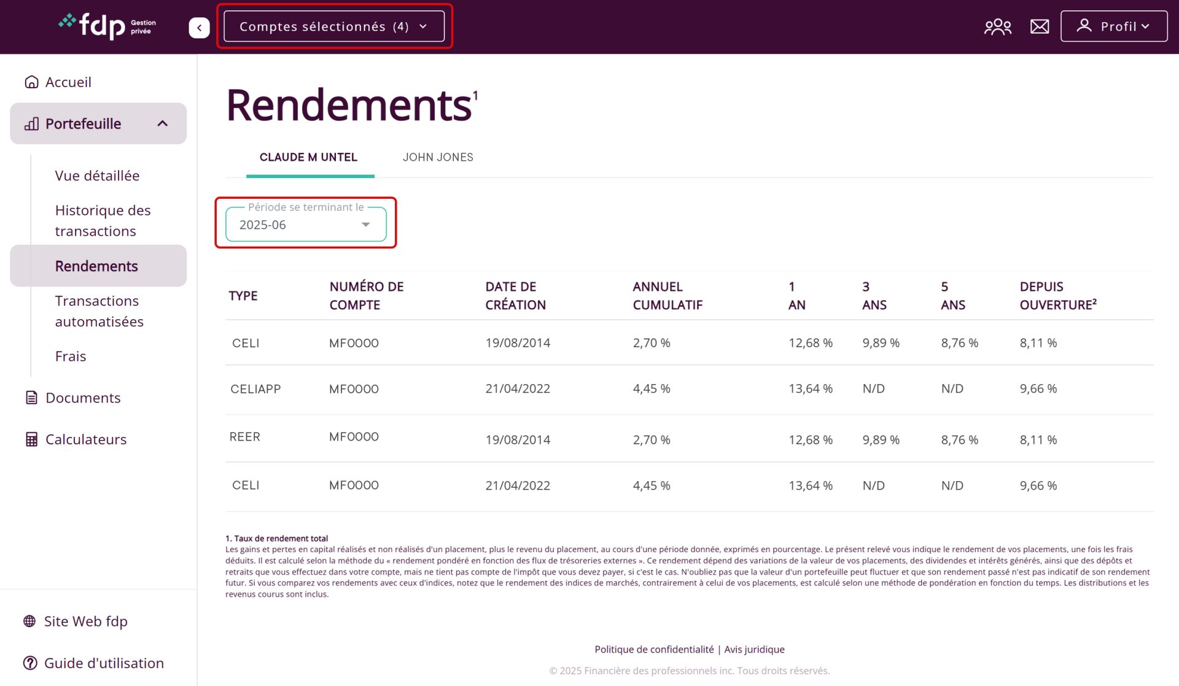
Task: Click the fdp Gestion privée logo
Action: coord(107,26)
